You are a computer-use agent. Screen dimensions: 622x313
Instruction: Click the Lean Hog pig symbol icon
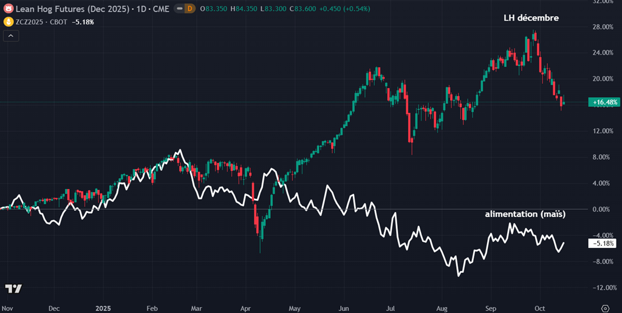tap(9, 10)
